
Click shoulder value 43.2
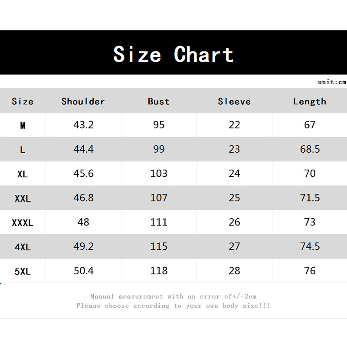click(83, 125)
